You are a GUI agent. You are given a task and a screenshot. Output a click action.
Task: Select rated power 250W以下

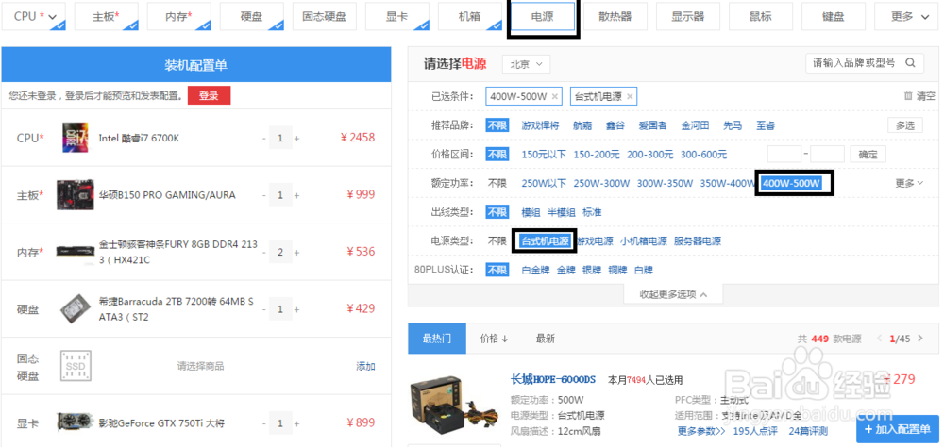[544, 184]
